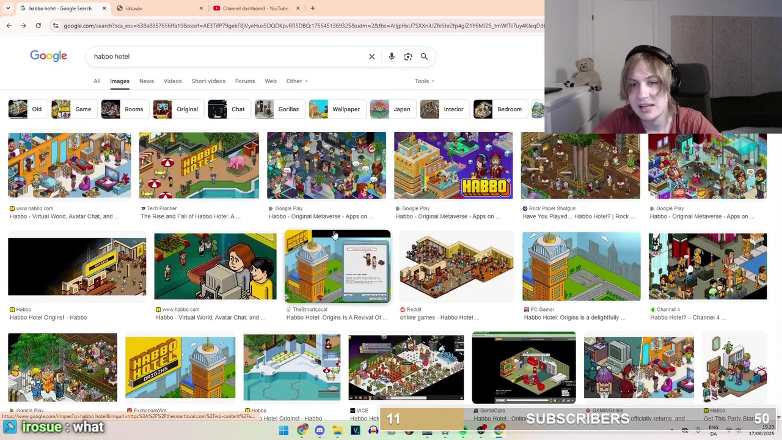Screen dimensions: 782x440
Task: Expand the Other search filters dropdown
Action: tap(297, 81)
